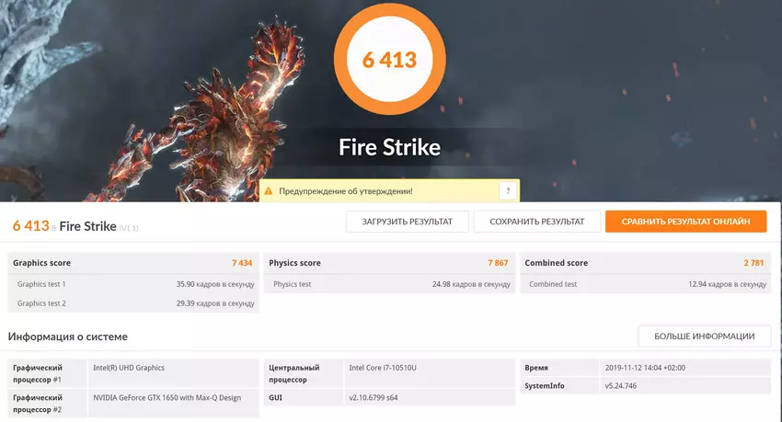
Task: Click the Graphics test 1 row
Action: pyautogui.click(x=133, y=284)
